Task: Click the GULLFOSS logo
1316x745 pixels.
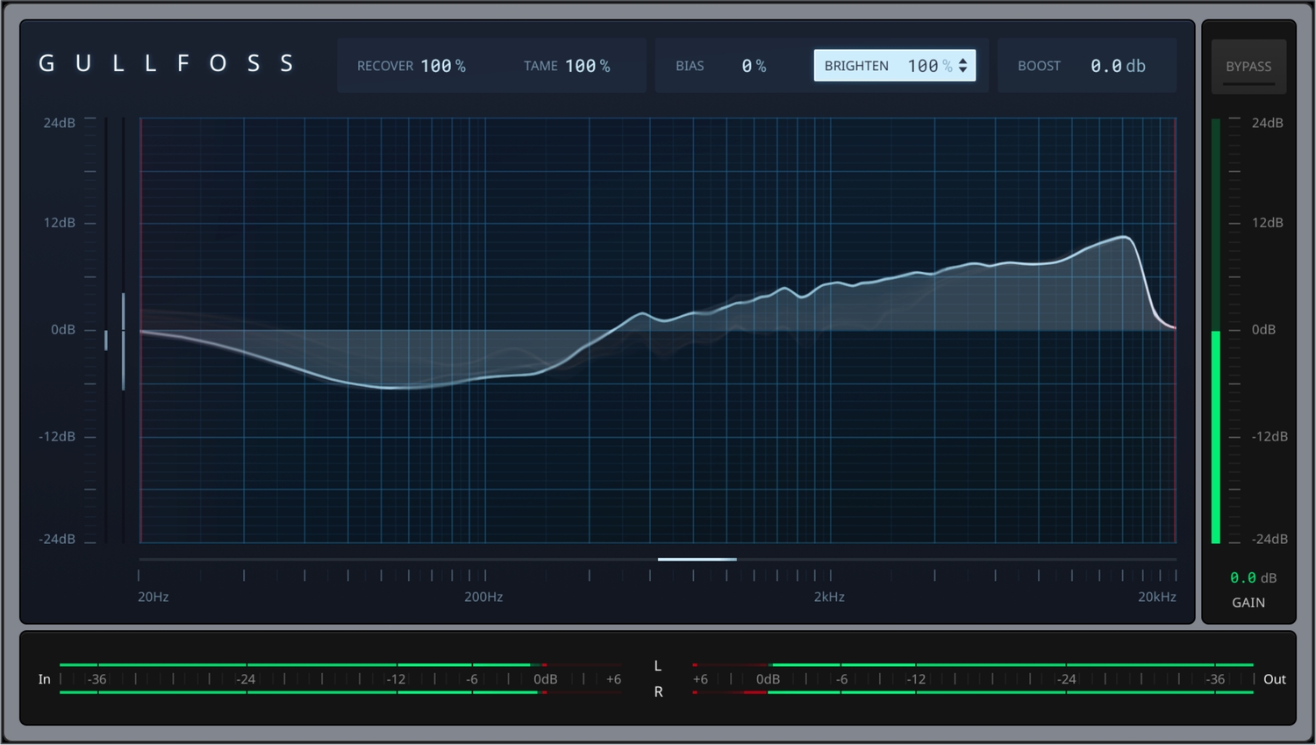Action: [x=166, y=64]
